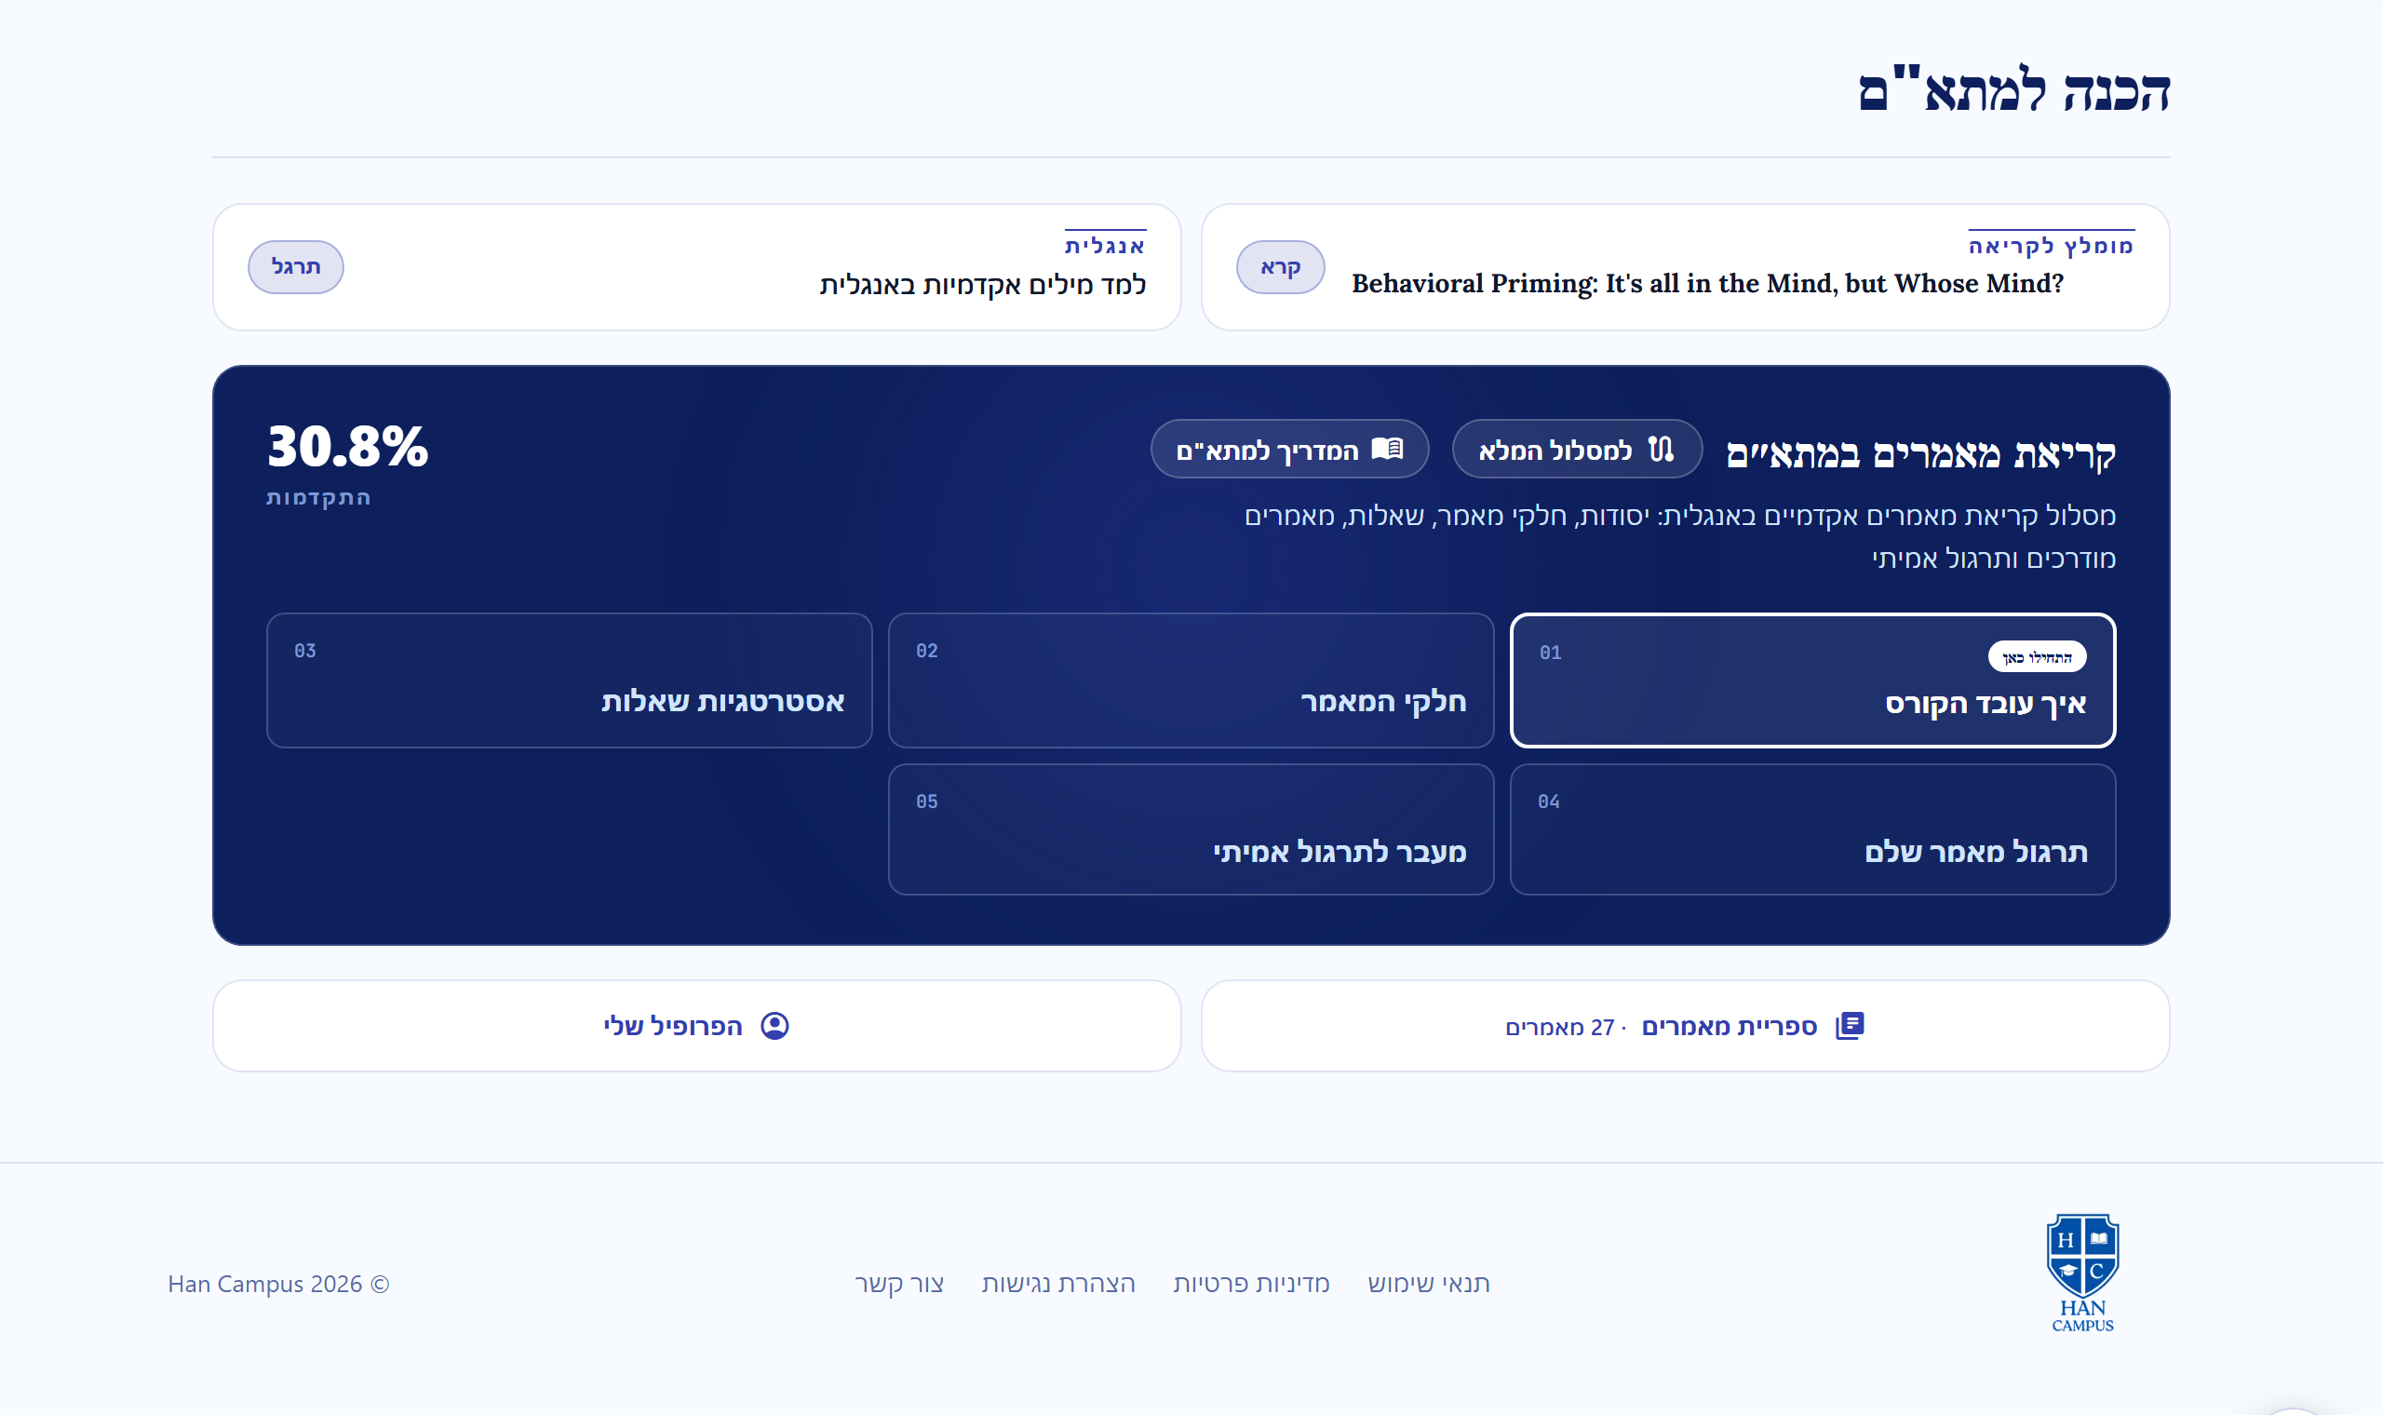Click the '27 מאמרים' article count
This screenshot has height=1415, width=2383.
(x=1559, y=1027)
